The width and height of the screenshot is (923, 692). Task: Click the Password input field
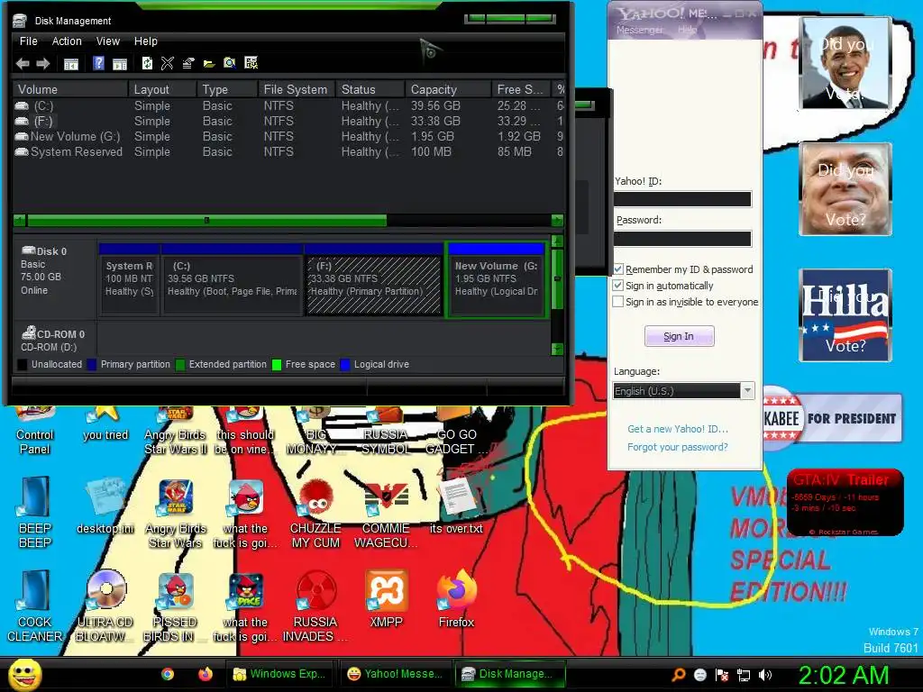682,238
